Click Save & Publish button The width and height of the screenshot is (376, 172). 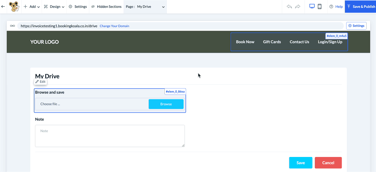[360, 6]
